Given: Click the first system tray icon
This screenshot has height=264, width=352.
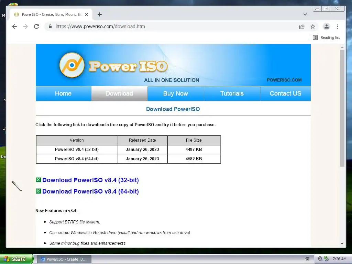Looking at the screenshot, I should coord(320,259).
